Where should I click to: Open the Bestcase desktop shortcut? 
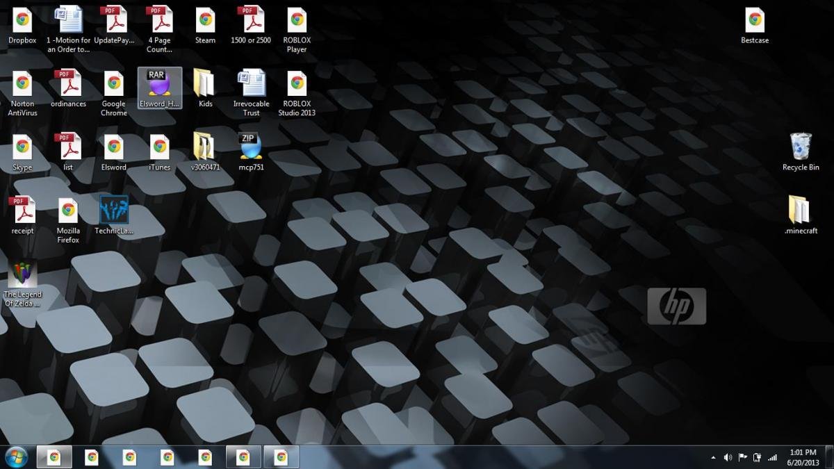[755, 26]
